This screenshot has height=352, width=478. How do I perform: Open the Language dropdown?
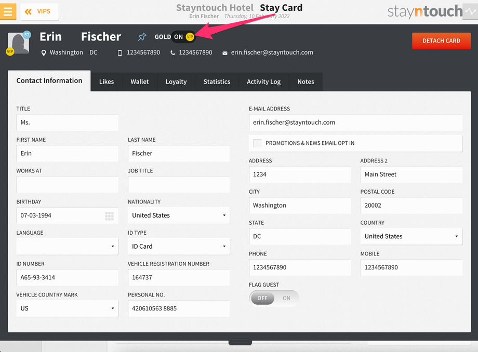[68, 247]
